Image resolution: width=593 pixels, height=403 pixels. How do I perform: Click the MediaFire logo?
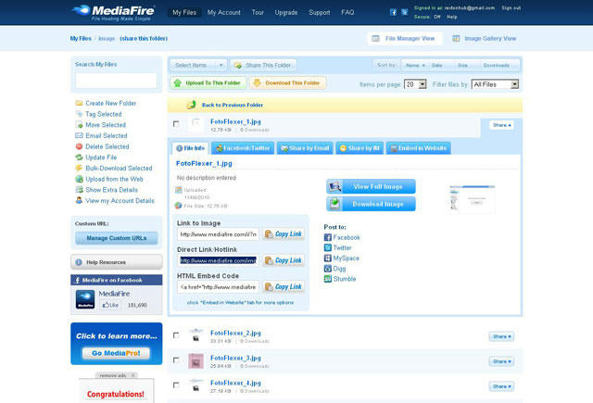coord(113,12)
